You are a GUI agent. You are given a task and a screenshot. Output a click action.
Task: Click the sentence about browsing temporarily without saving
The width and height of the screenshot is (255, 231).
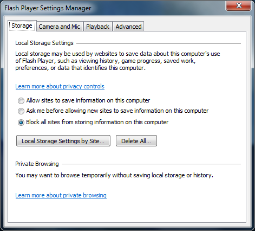tap(114, 175)
